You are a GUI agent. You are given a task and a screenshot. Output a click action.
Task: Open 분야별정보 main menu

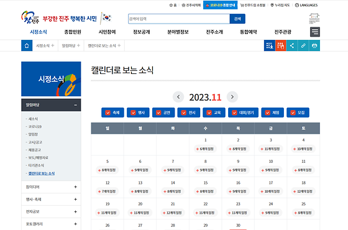(178, 32)
